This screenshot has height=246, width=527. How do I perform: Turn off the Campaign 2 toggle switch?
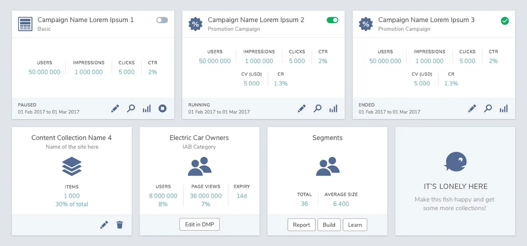pos(332,20)
